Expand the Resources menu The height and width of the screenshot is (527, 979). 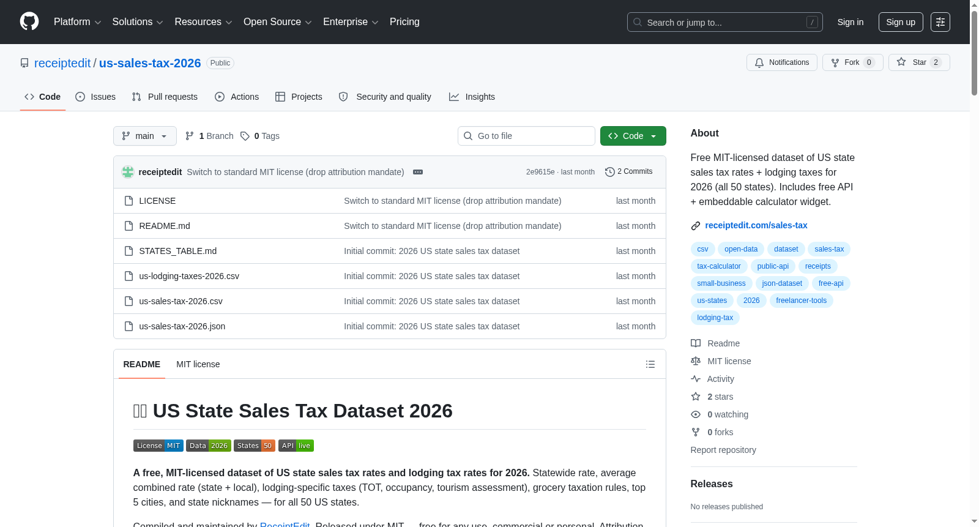tap(203, 22)
